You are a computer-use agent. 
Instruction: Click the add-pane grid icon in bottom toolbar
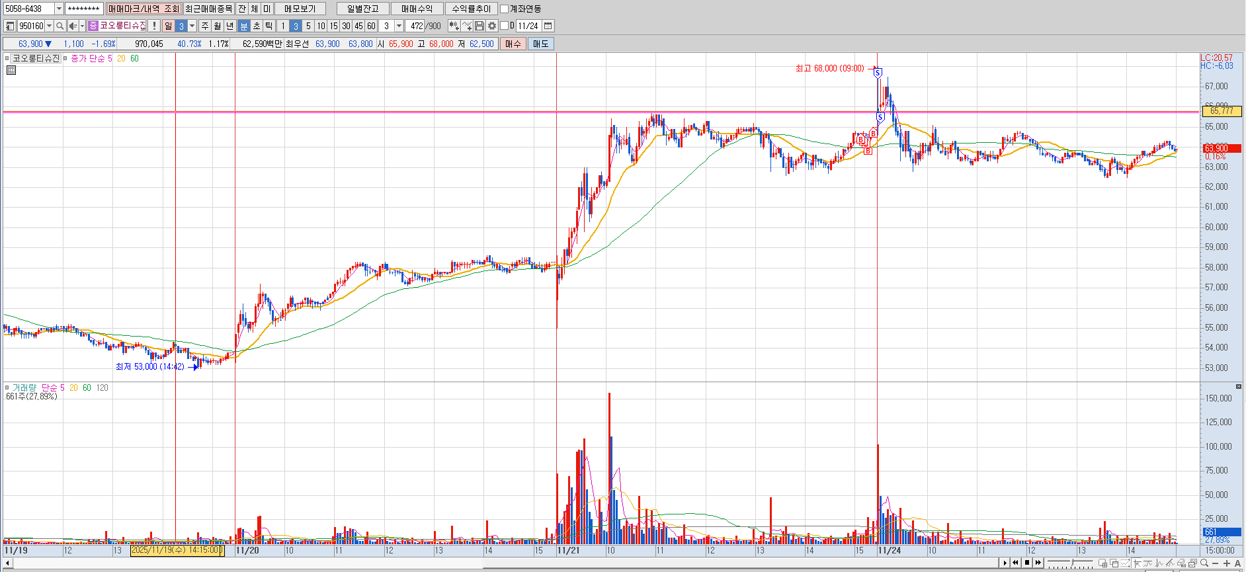(1103, 563)
